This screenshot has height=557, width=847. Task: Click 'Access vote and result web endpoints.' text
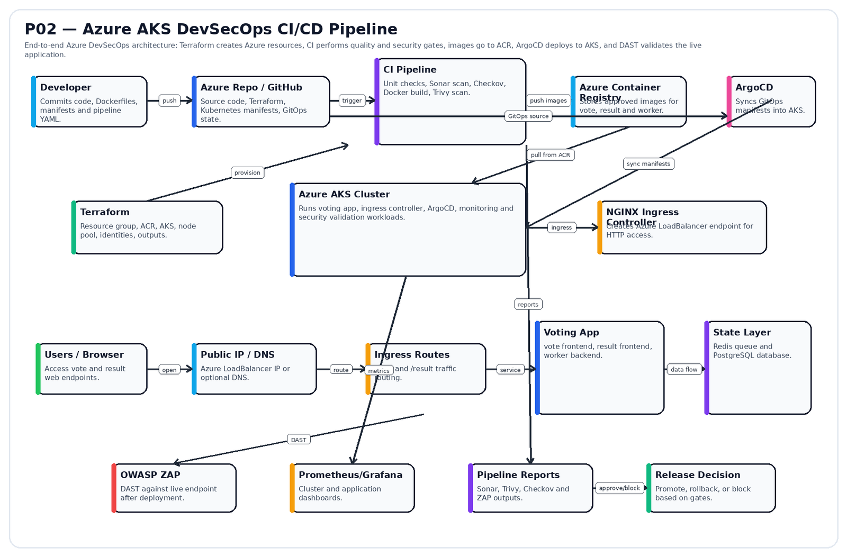click(85, 373)
